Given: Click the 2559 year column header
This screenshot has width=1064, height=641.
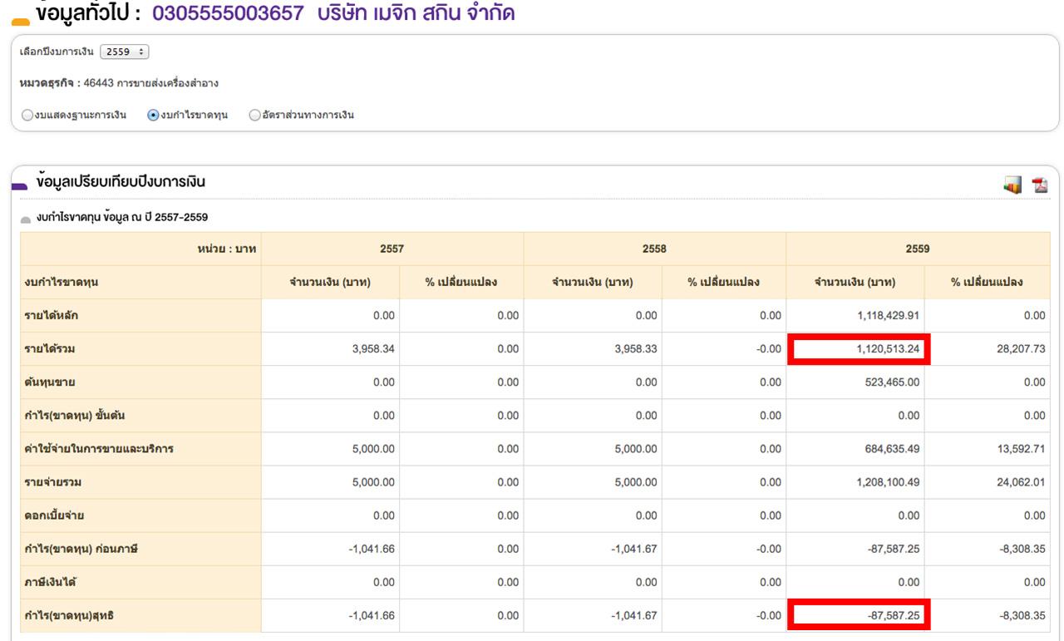Looking at the screenshot, I should (918, 249).
